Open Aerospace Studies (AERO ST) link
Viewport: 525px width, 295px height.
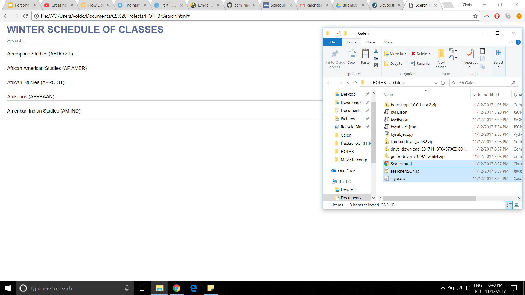[40, 54]
